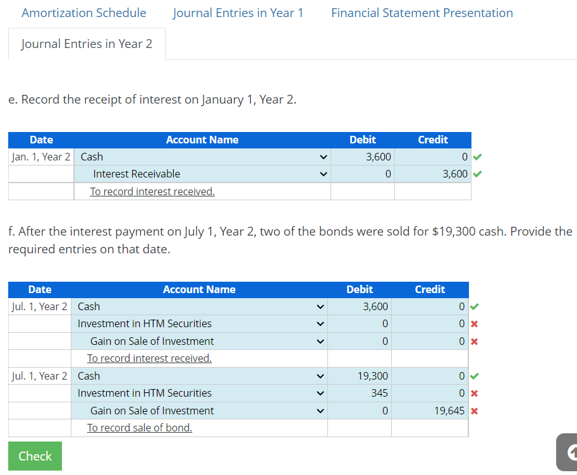Open the Investment in HTM Securities dropdown
The width and height of the screenshot is (577, 475).
point(319,323)
